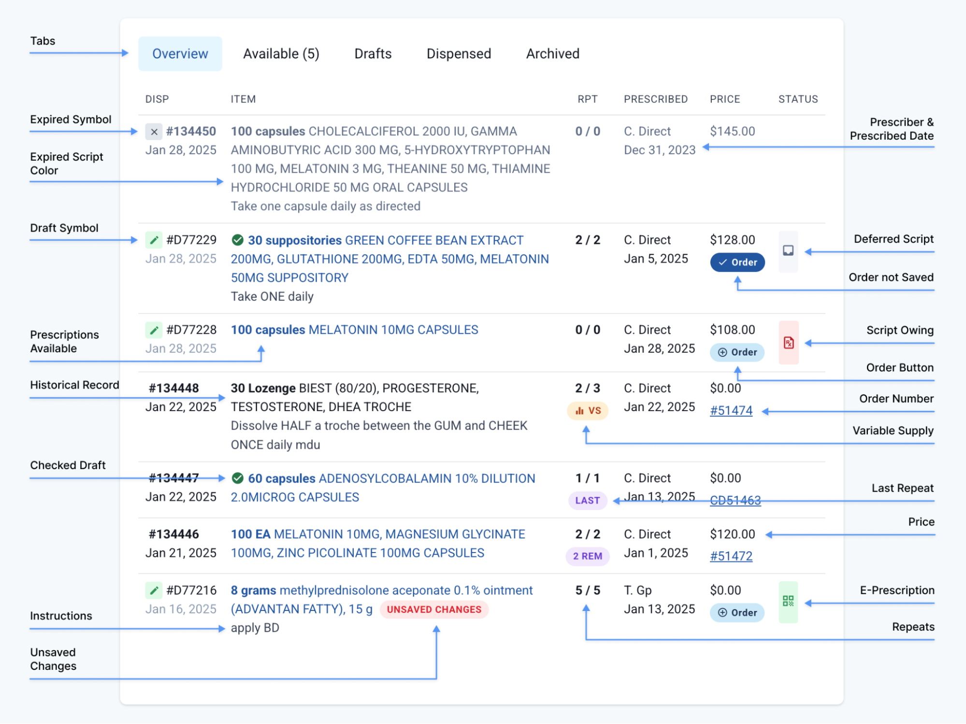The width and height of the screenshot is (966, 724).
Task: Click the dark Order button for suppositories
Action: click(738, 262)
